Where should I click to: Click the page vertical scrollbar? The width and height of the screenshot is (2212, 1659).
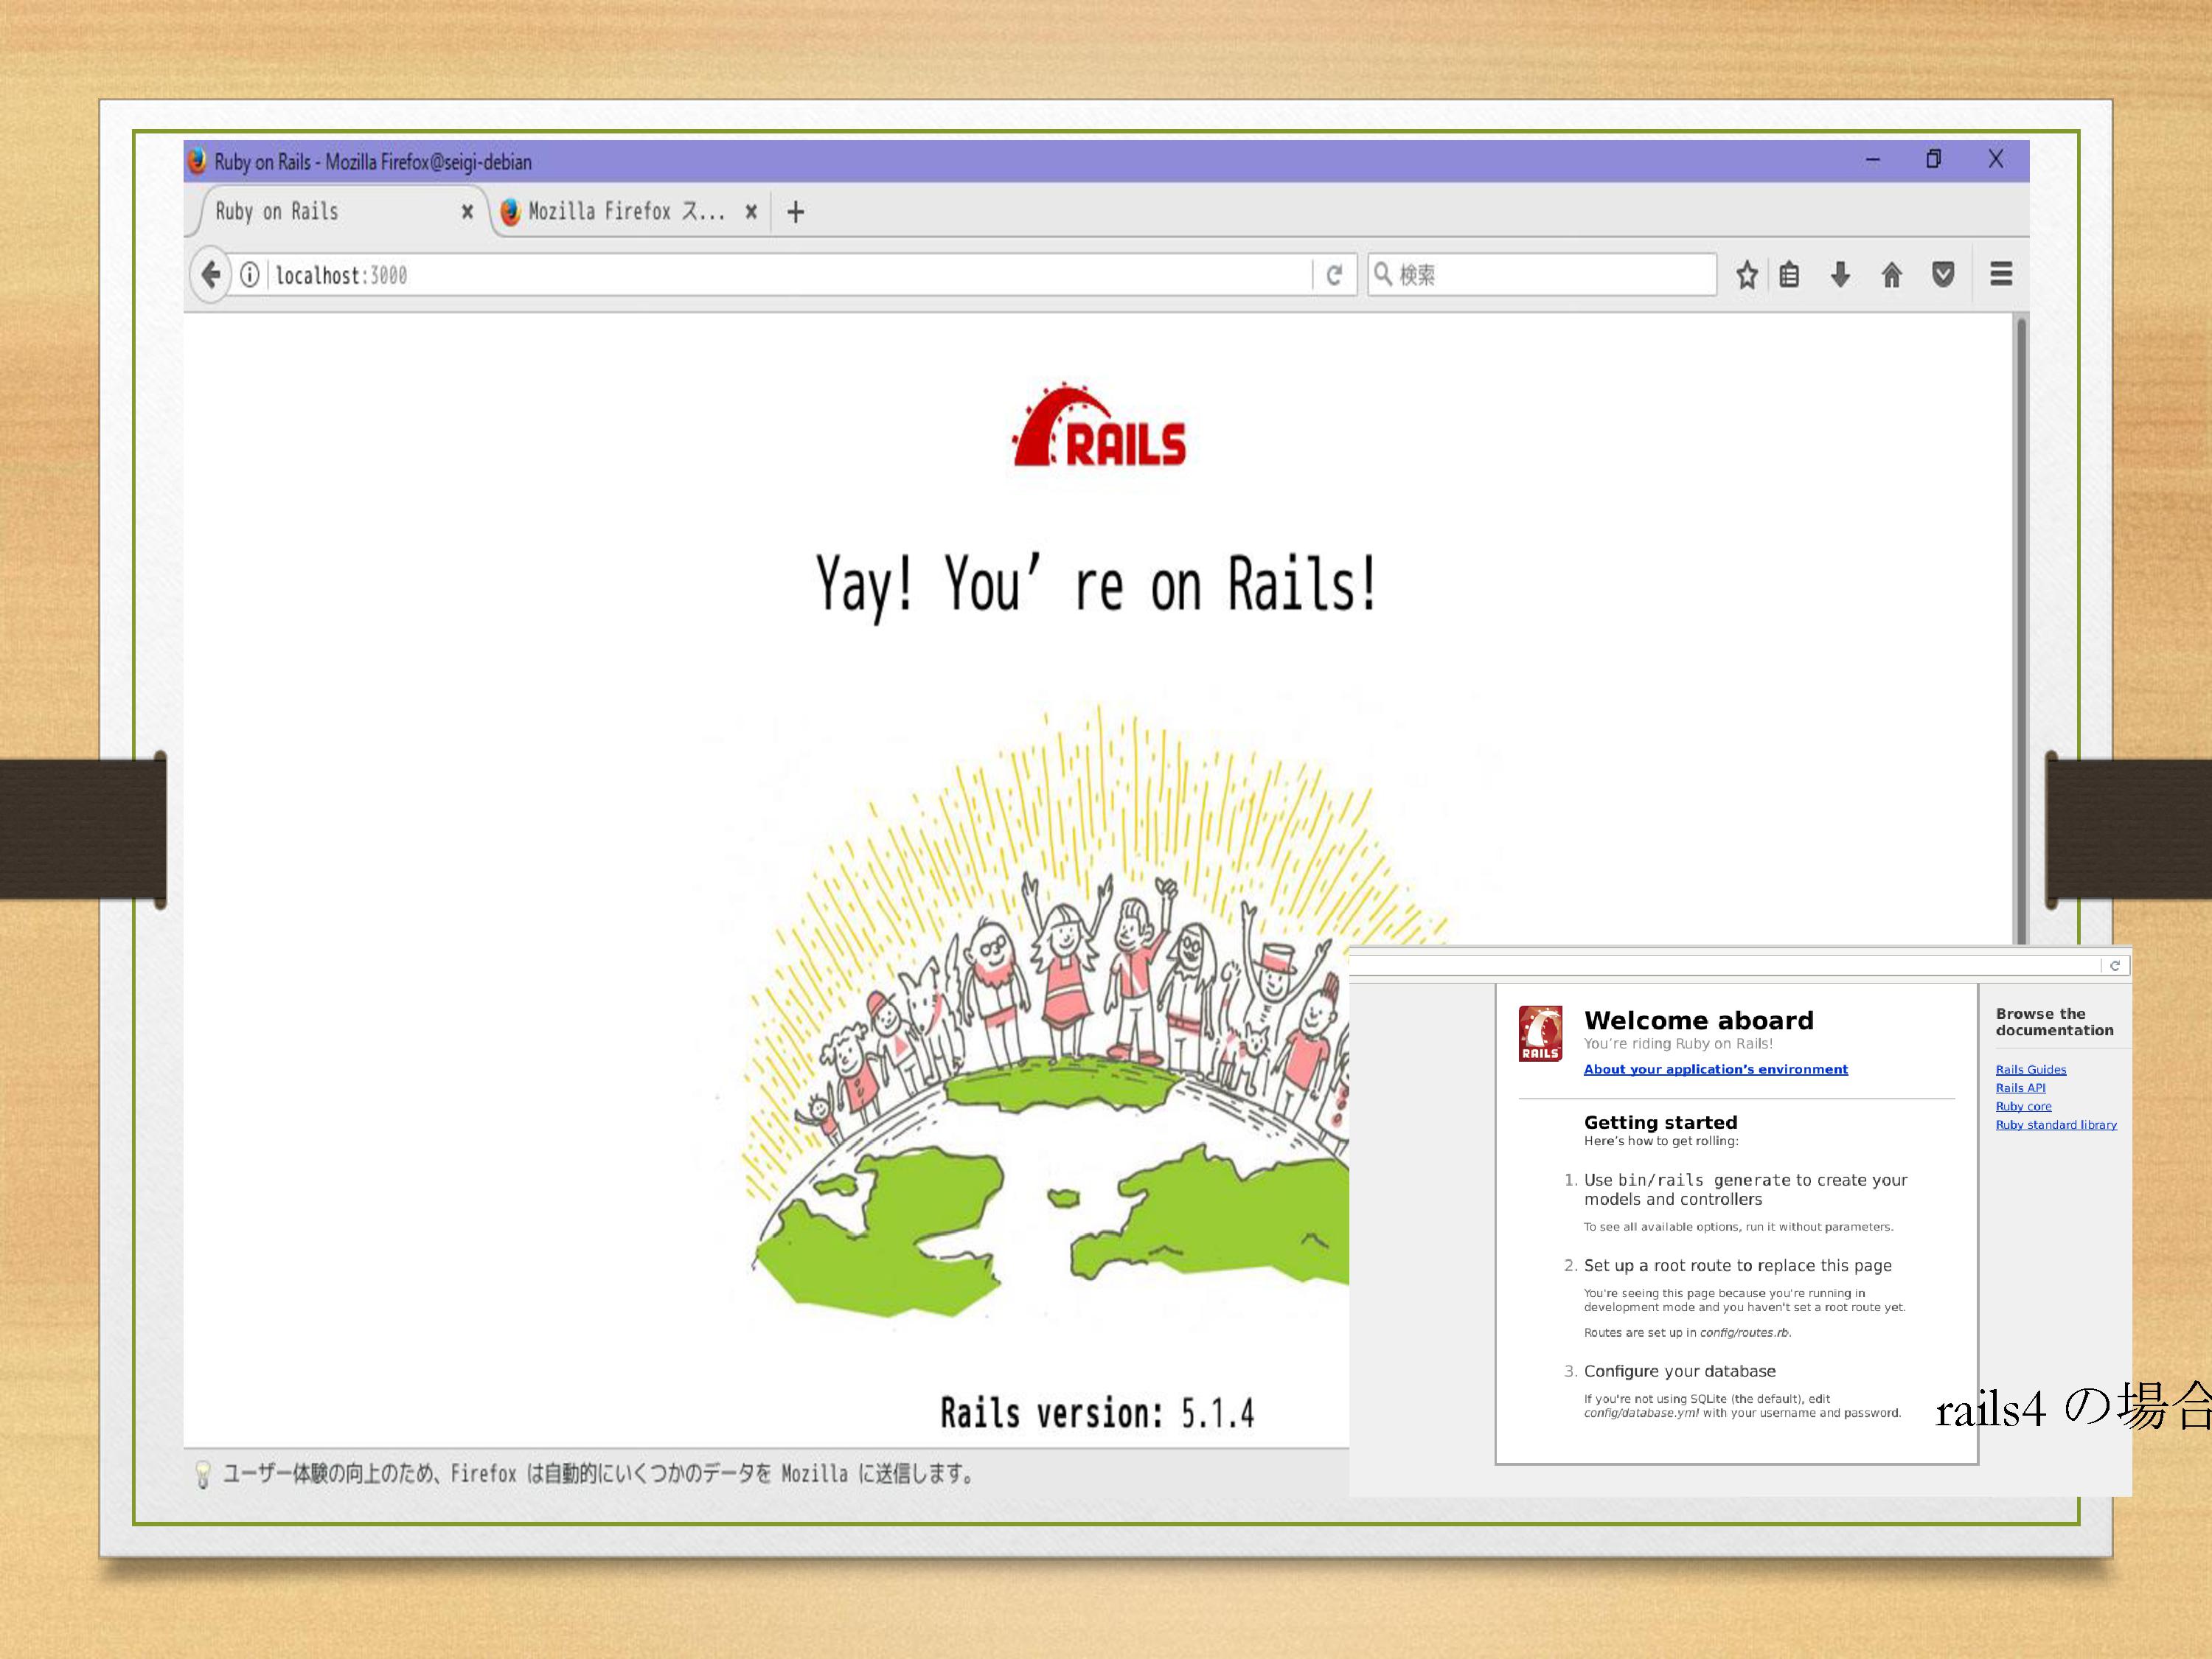coord(2021,630)
